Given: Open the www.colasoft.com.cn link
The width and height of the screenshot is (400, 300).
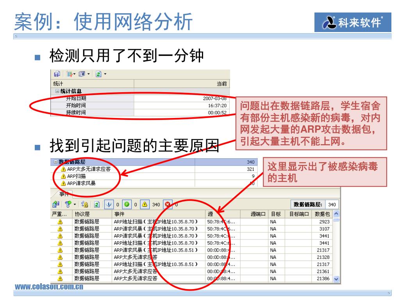Looking at the screenshot, I should [49, 286].
